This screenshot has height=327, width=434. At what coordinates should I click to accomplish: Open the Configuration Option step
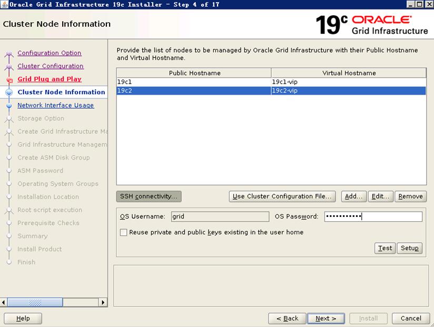coord(50,53)
